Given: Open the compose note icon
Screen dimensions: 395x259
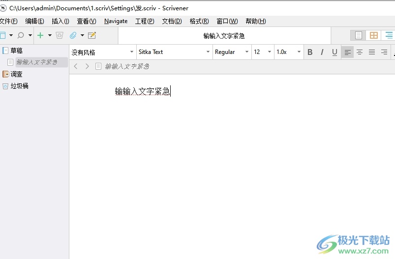Looking at the screenshot, I should (91, 35).
